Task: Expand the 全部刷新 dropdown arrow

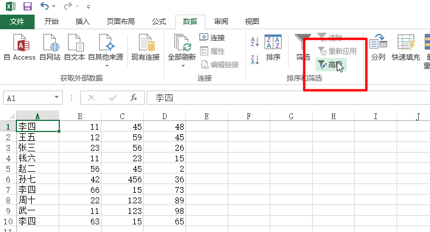Action: point(183,66)
